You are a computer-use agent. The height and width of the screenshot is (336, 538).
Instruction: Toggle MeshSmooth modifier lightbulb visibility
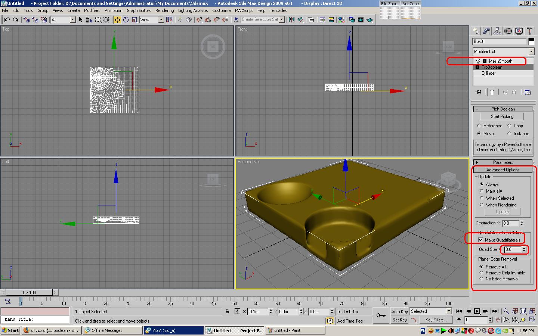click(x=478, y=61)
